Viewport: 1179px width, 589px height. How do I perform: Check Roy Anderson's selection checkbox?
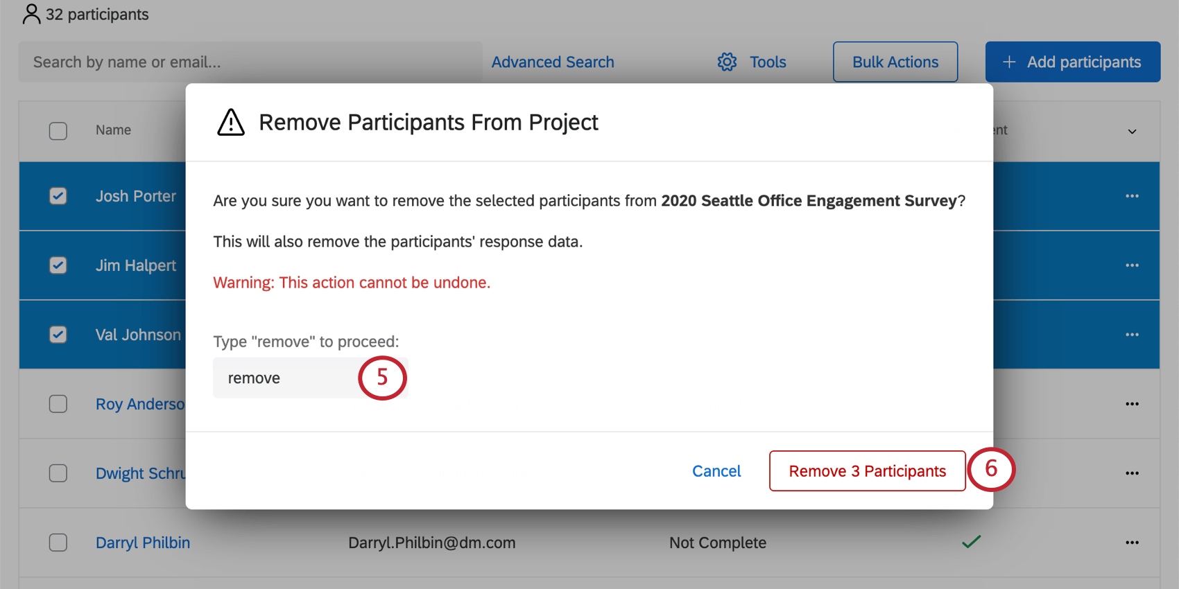[x=58, y=404]
